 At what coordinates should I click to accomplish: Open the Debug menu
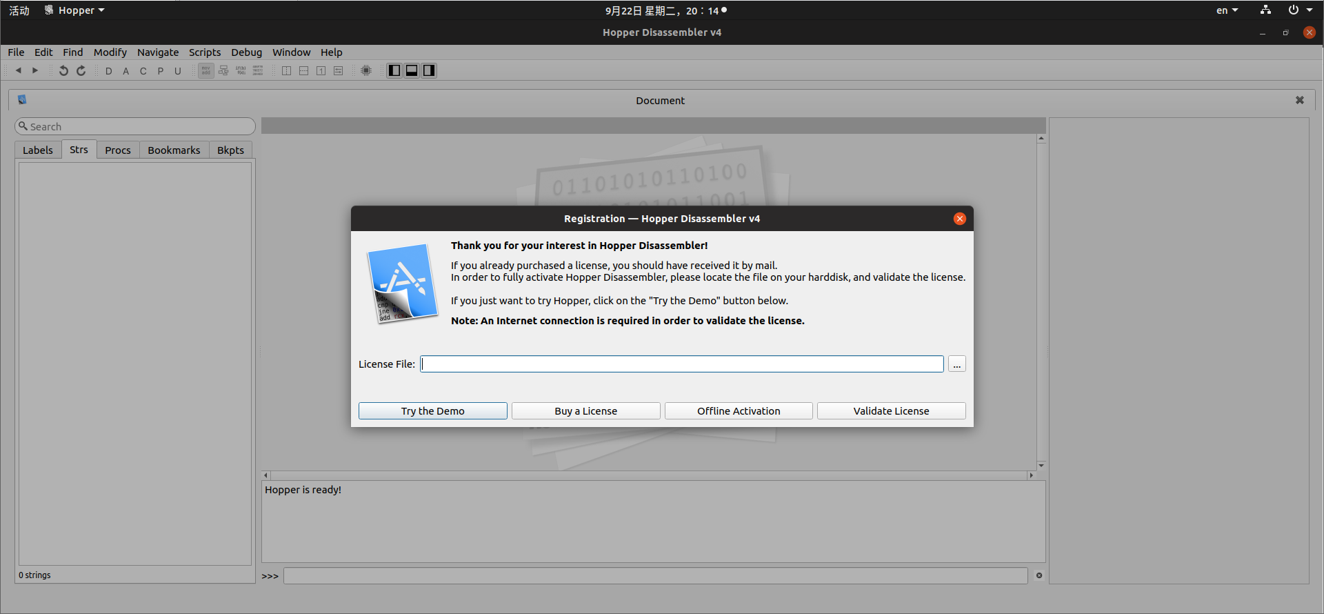247,52
